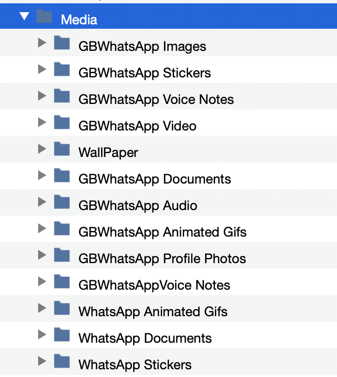
Task: Click the GBWhatsApp Stickers folder icon
Action: point(62,69)
